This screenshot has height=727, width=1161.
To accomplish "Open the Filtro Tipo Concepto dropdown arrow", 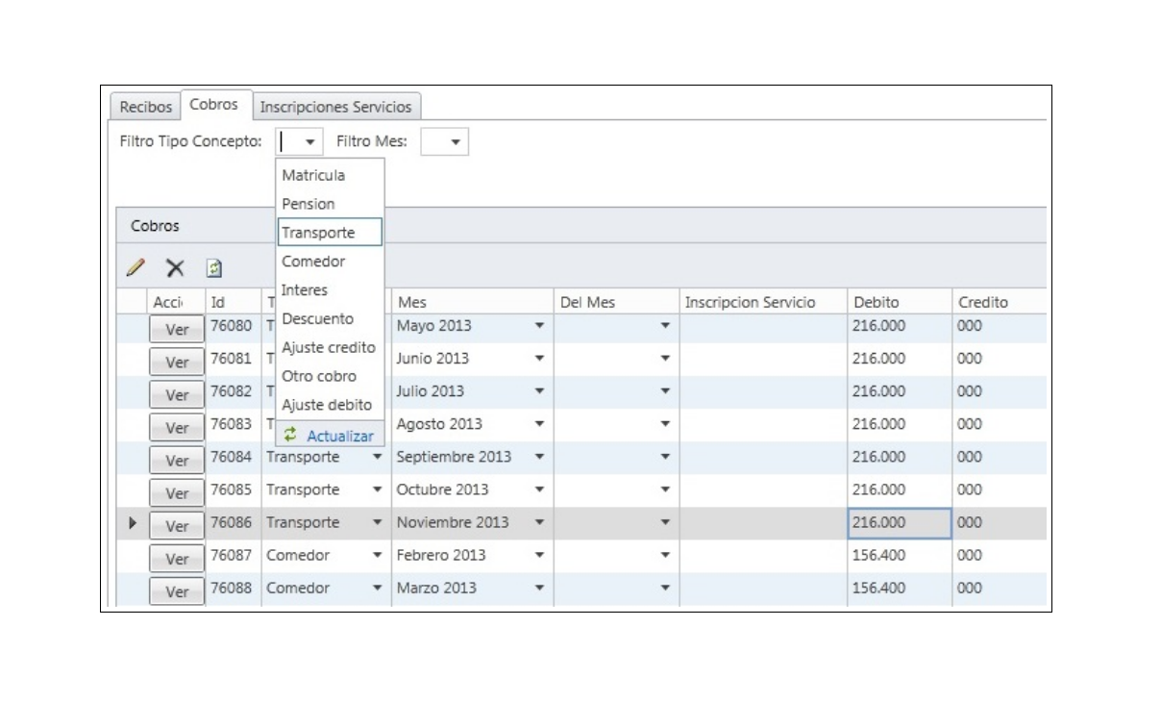I will point(310,141).
